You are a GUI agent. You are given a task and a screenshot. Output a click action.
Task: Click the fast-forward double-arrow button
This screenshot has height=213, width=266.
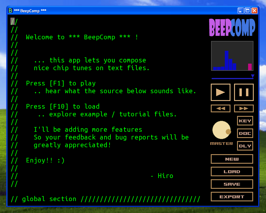[244, 108]
